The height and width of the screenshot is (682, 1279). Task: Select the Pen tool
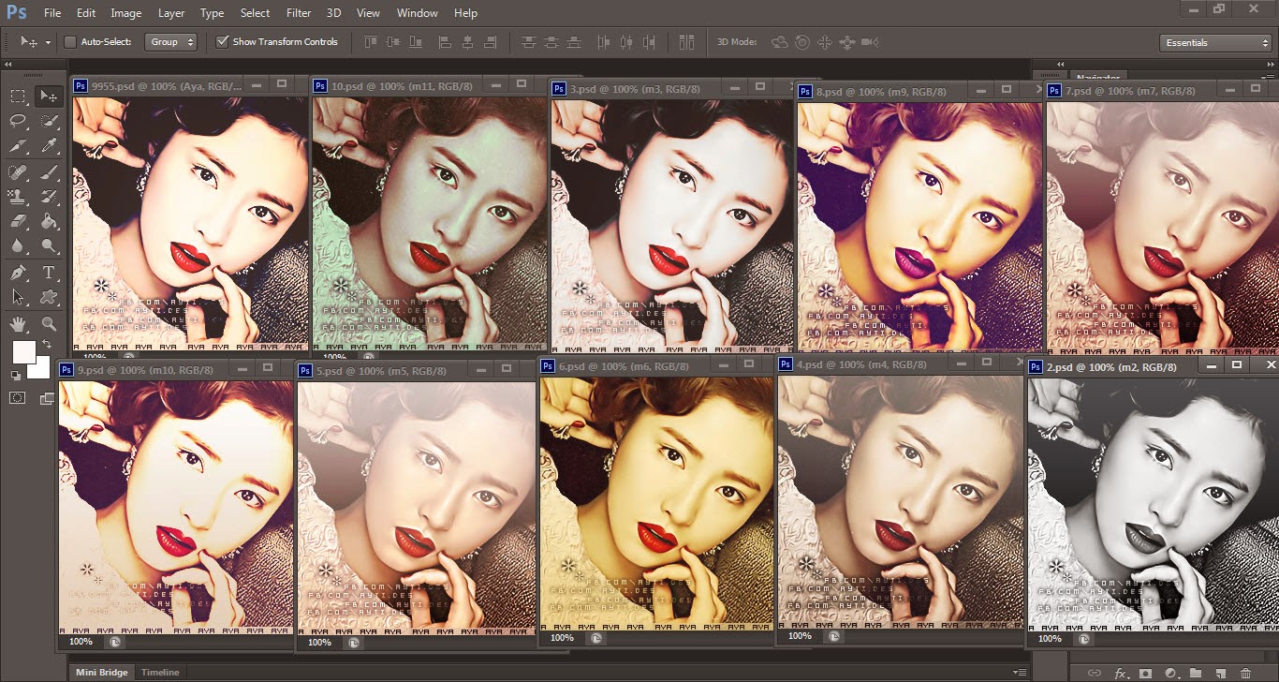pyautogui.click(x=18, y=273)
